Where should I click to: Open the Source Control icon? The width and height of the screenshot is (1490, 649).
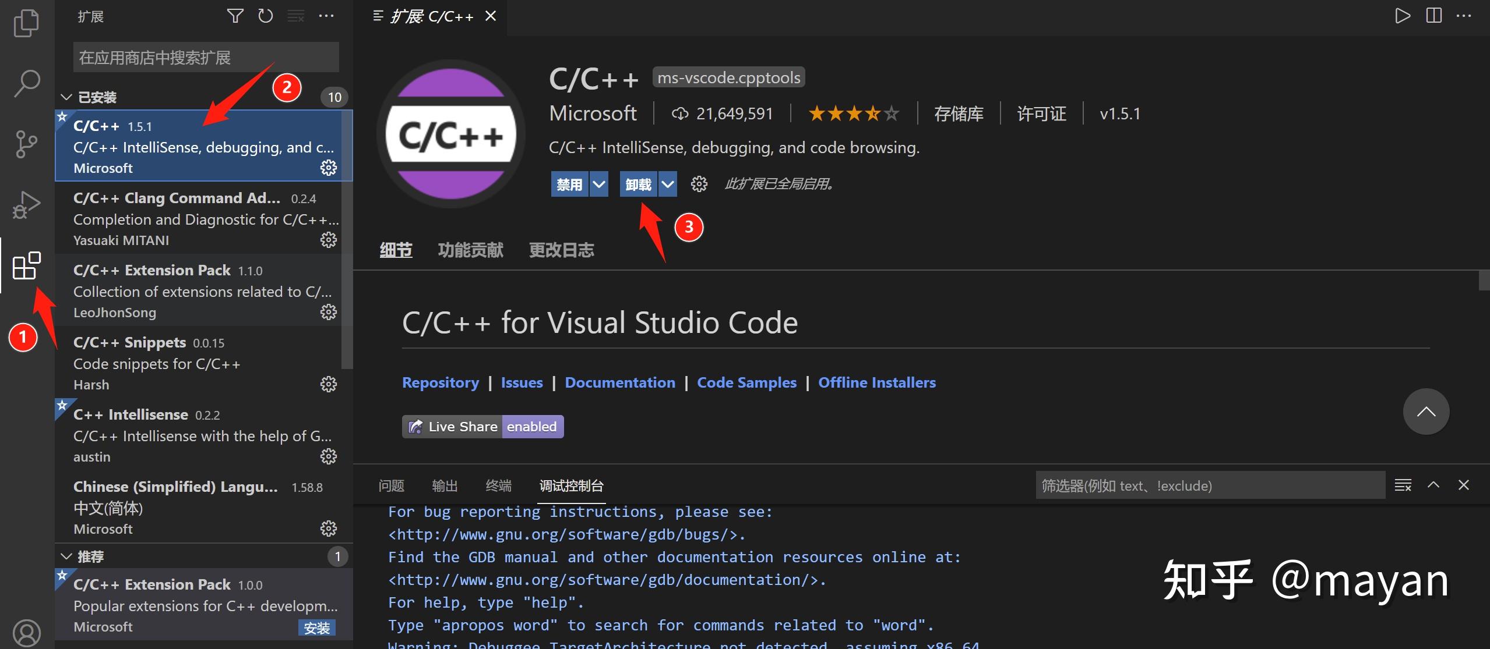pos(26,144)
